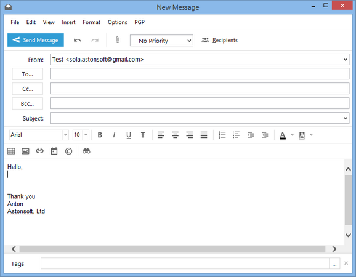Click into the Tags input field
This screenshot has height=277, width=356.
(185, 263)
